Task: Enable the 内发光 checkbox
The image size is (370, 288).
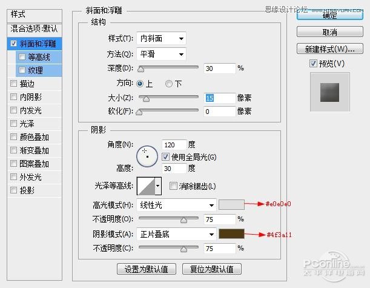Action: click(13, 110)
